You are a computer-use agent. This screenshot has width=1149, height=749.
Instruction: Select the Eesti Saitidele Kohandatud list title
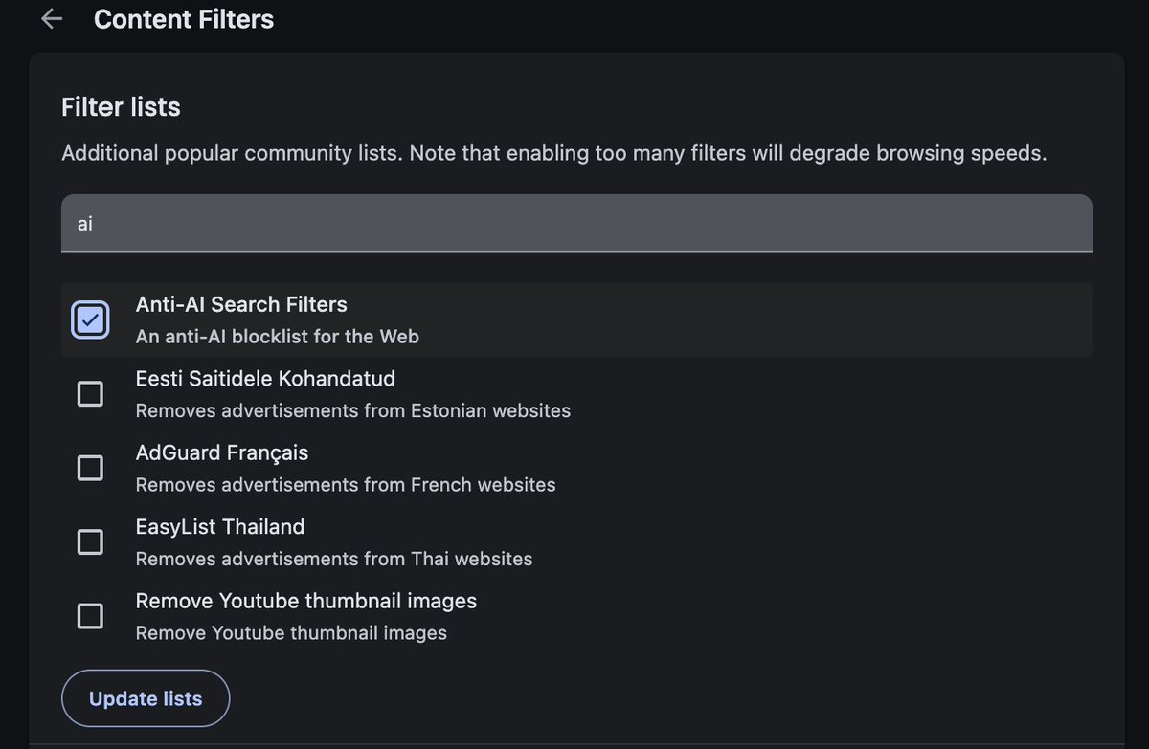(x=265, y=379)
